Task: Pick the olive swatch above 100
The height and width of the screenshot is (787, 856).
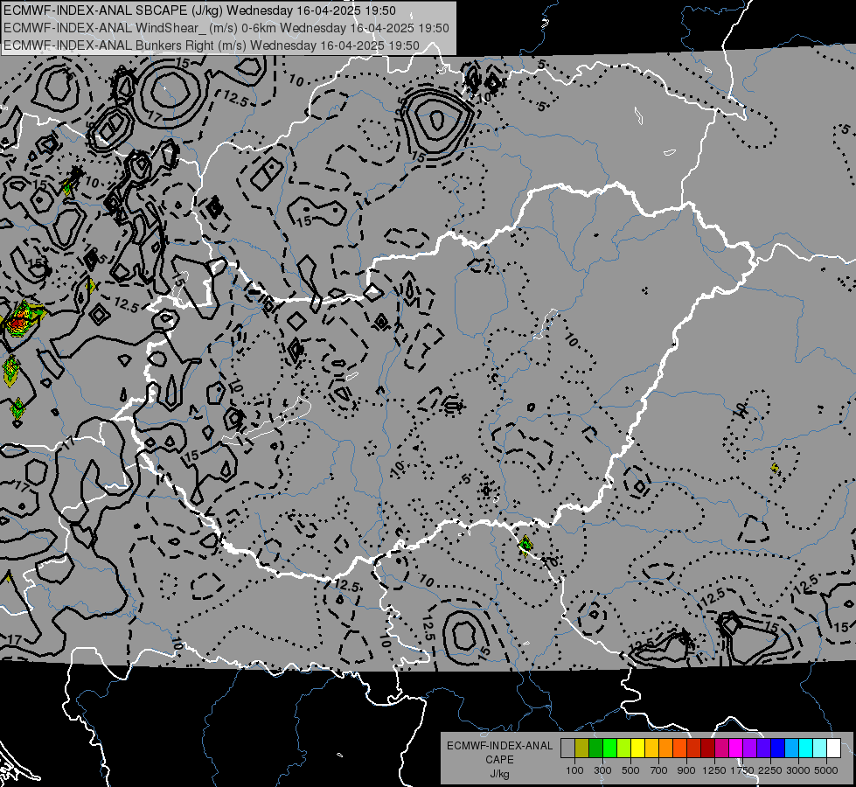Action: click(582, 749)
